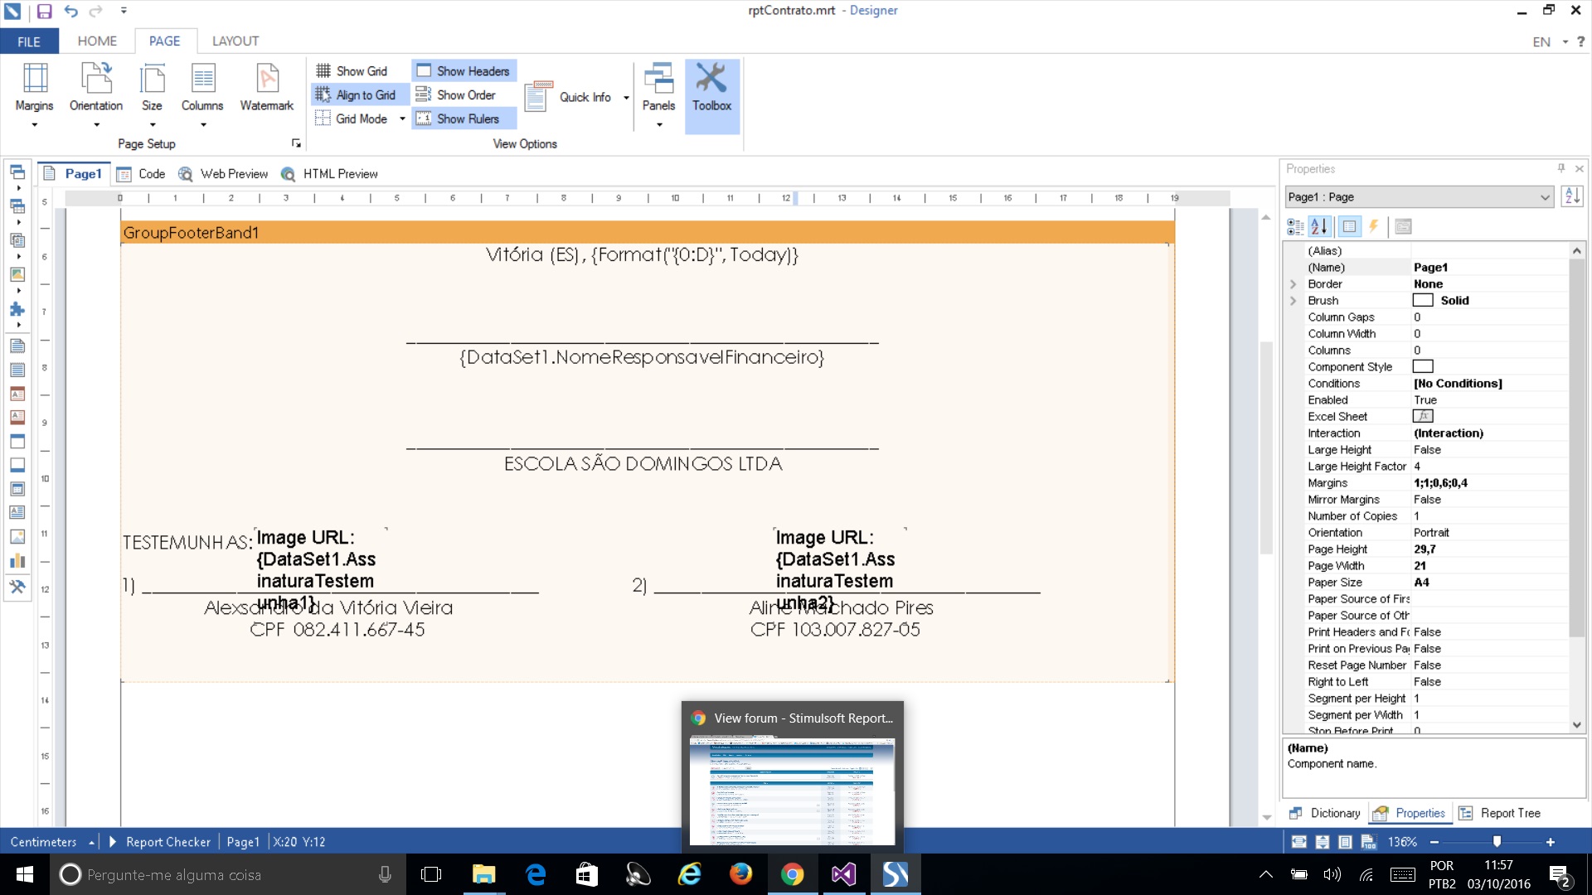Image resolution: width=1592 pixels, height=895 pixels.
Task: Switch to the Code tab
Action: pyautogui.click(x=142, y=174)
